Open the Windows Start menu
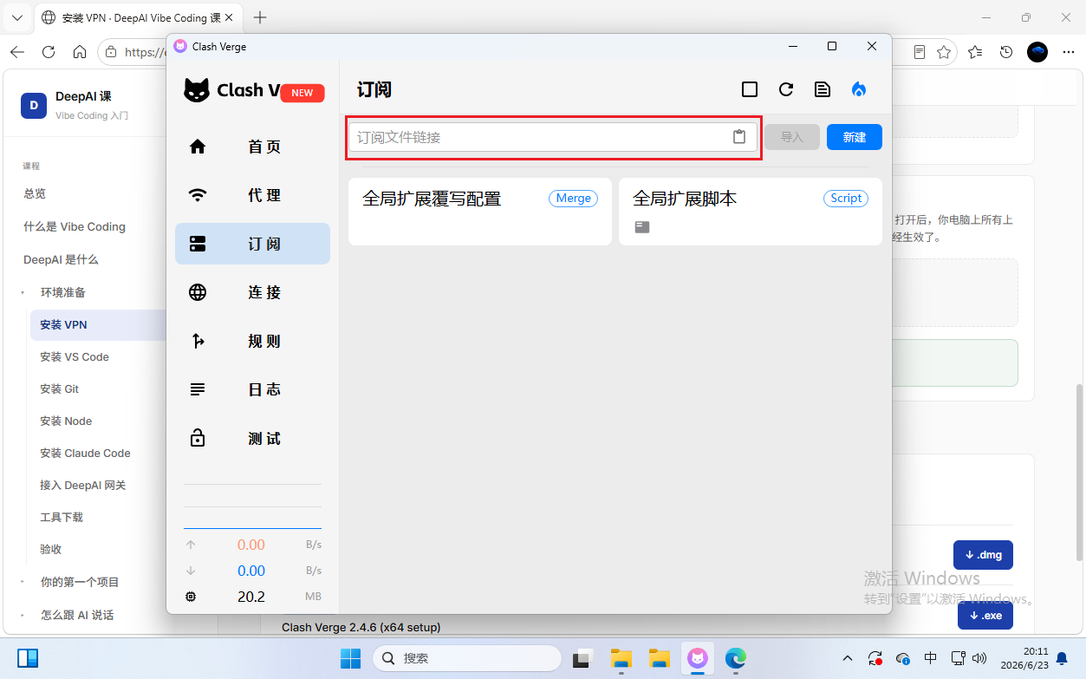 [x=350, y=658]
